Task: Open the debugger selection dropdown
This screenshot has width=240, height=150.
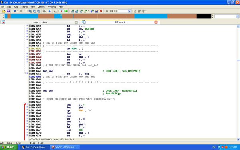Action: (x=129, y=11)
